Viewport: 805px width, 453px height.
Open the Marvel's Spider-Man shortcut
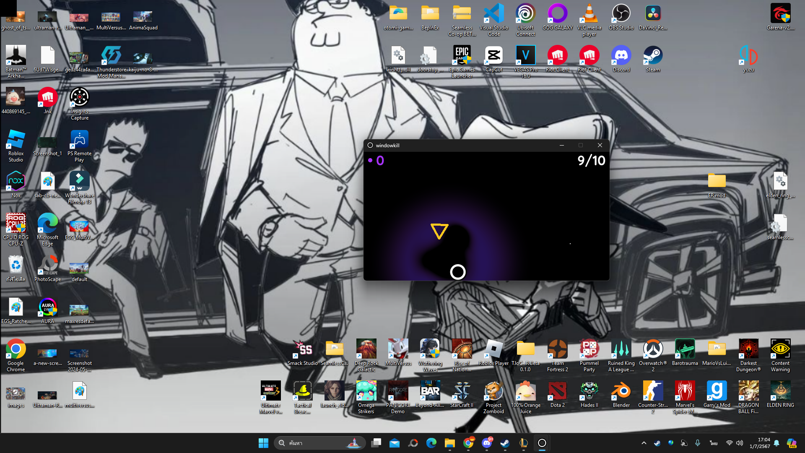click(x=685, y=397)
